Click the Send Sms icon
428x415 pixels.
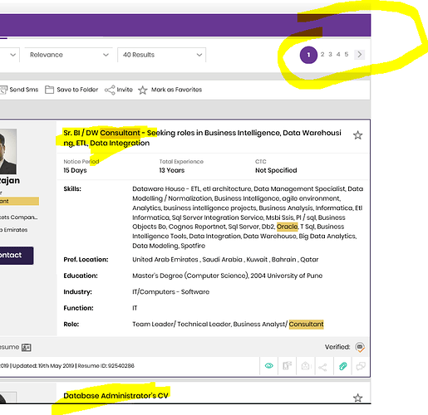(x=3, y=90)
